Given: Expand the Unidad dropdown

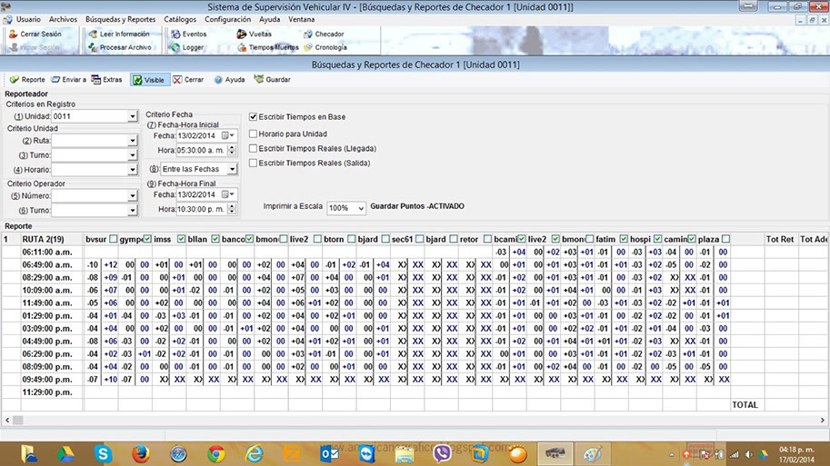Looking at the screenshot, I should coord(132,116).
